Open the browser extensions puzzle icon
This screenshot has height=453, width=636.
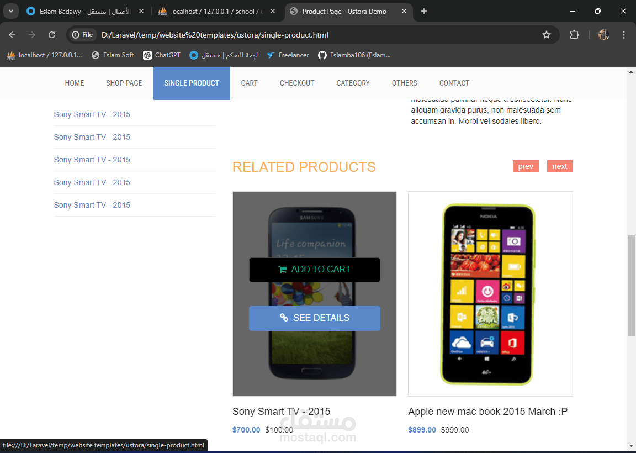(x=574, y=35)
